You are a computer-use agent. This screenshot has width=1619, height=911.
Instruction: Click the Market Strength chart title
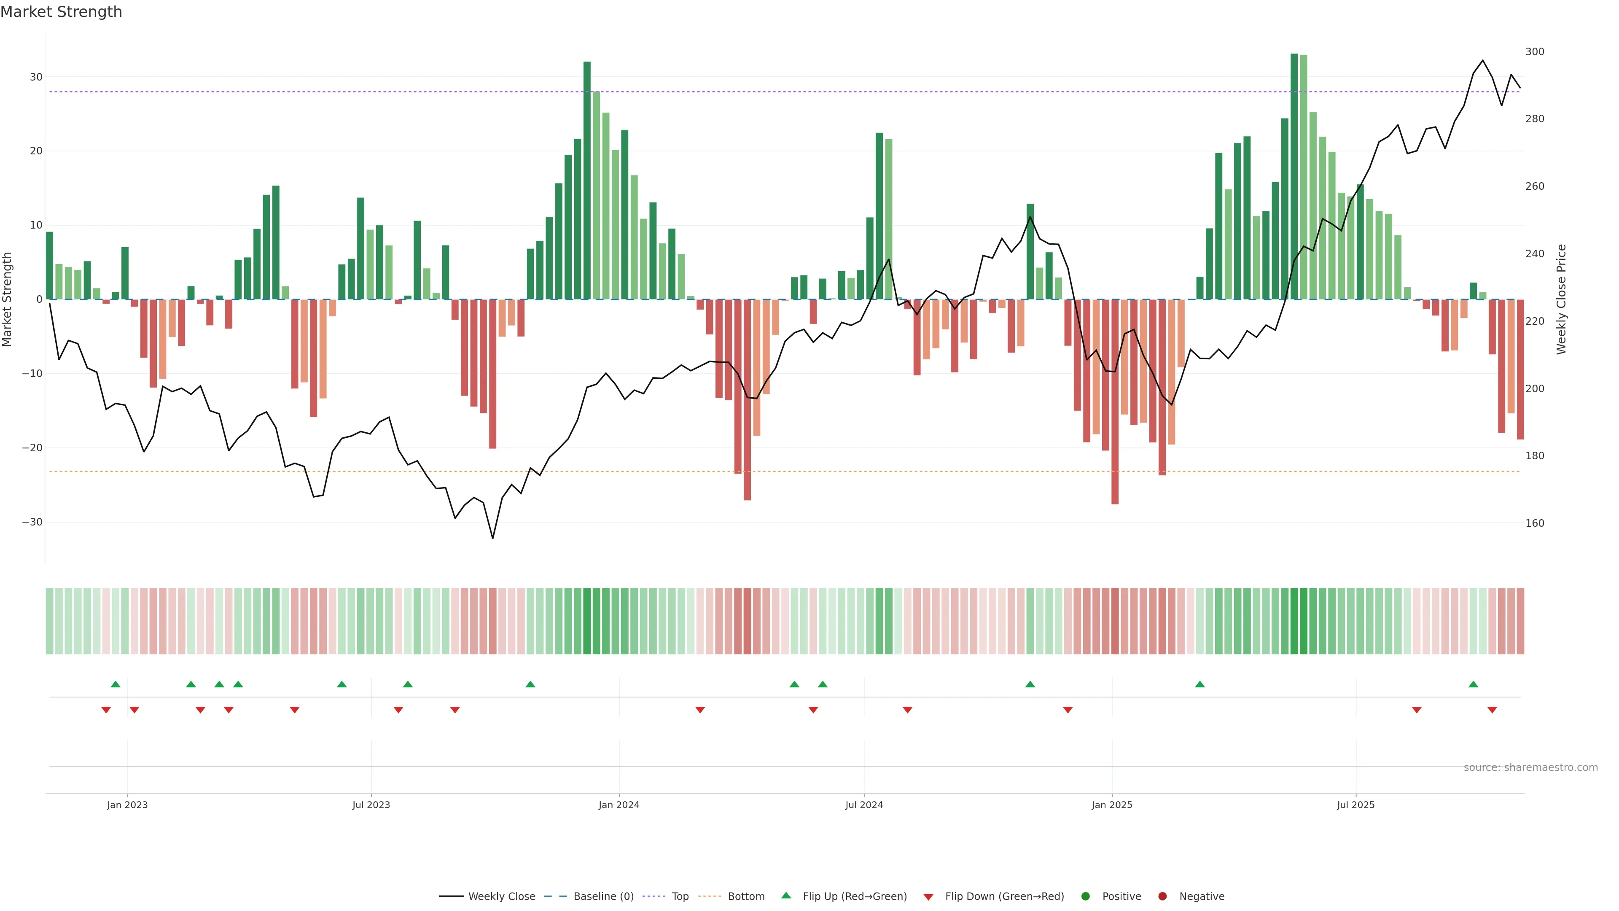point(61,12)
